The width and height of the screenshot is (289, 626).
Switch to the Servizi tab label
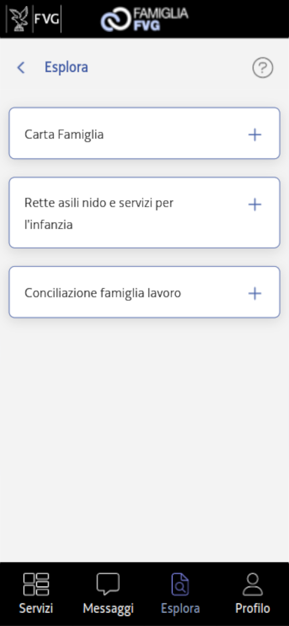point(36,608)
